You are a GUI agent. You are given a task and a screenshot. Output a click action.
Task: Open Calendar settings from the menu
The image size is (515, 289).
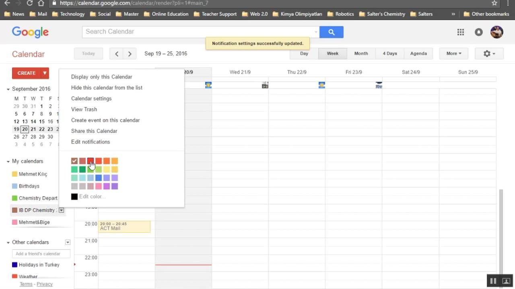point(91,98)
